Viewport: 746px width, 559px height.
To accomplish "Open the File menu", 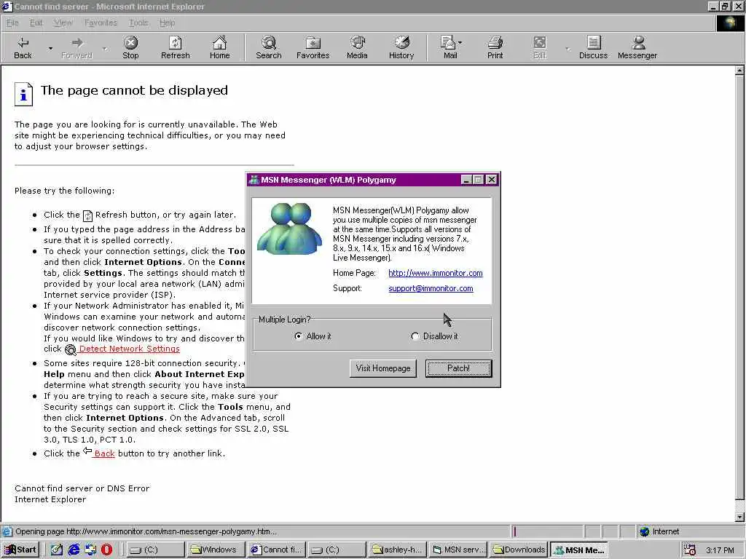I will click(x=12, y=23).
